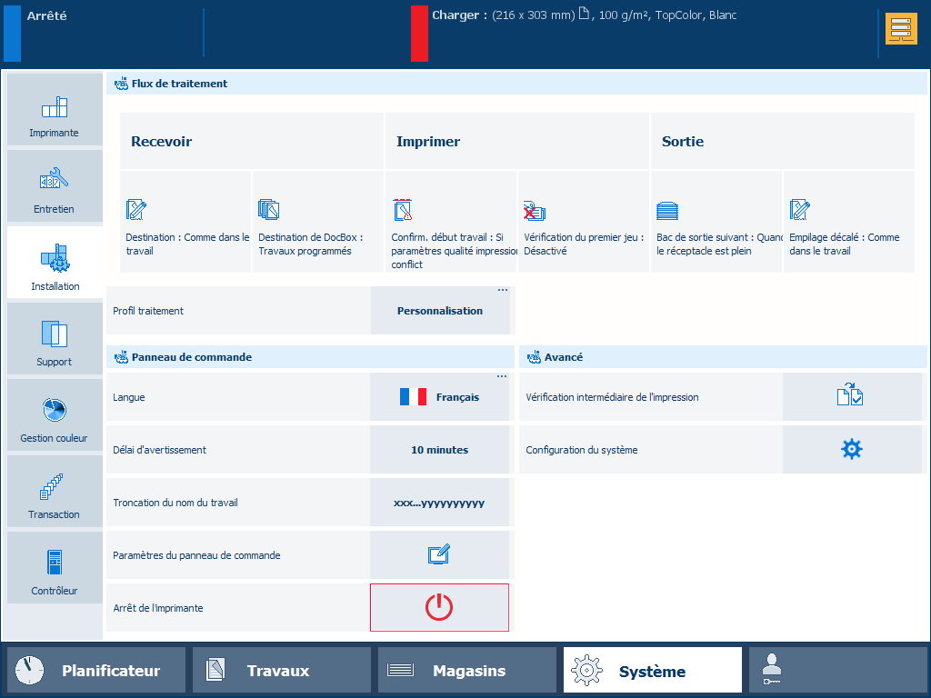Toggle first set verification setting

pyautogui.click(x=584, y=223)
